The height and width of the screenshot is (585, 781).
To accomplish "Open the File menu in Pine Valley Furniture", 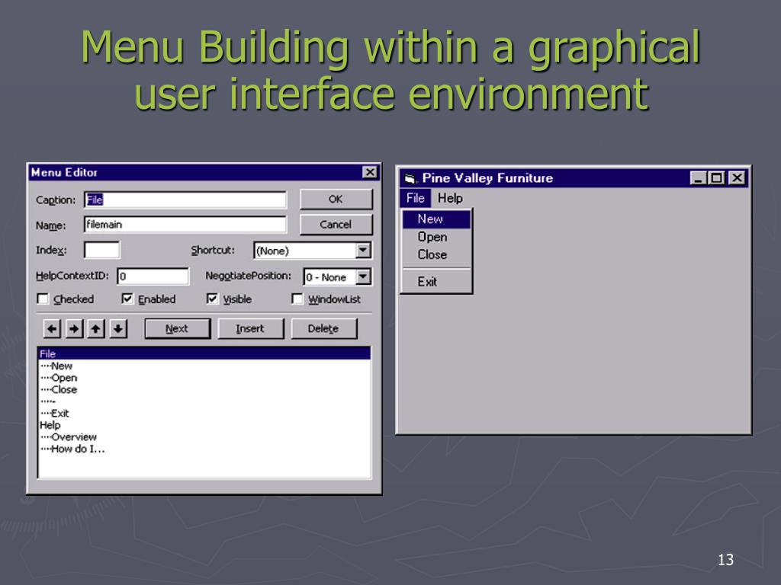I will point(416,198).
